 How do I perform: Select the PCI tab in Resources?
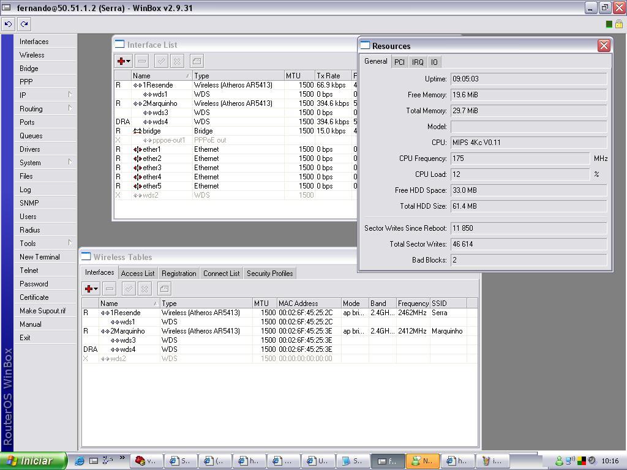coord(399,62)
